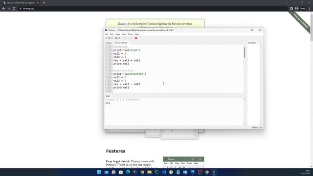Click the code line res = val1 + val2

pos(127,61)
